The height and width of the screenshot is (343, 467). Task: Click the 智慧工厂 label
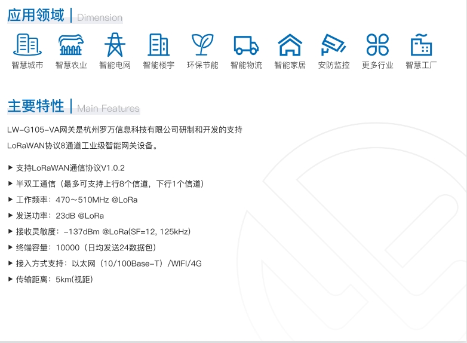tap(422, 65)
